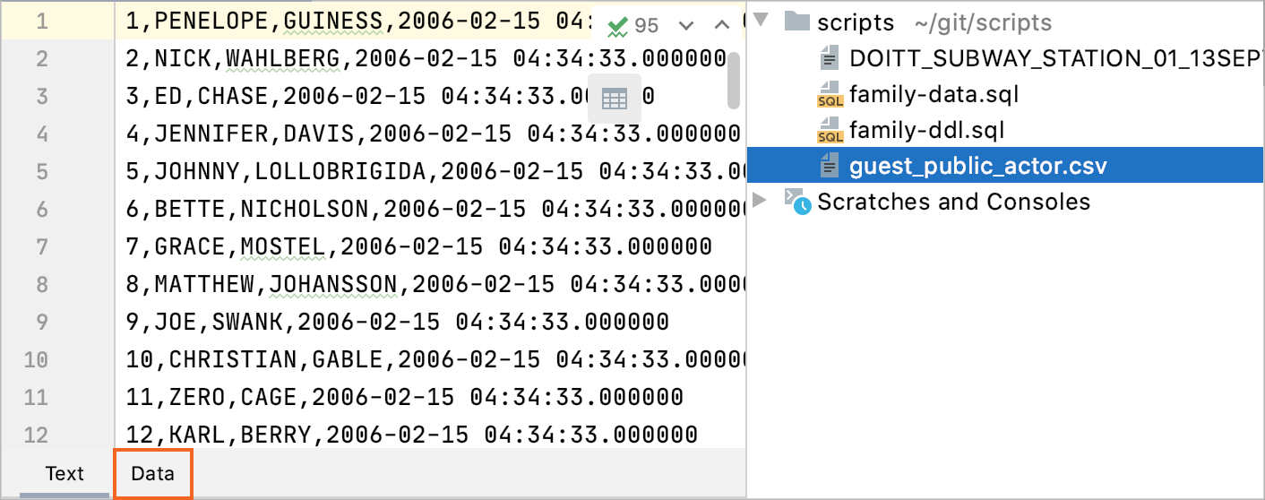Click line number 10 in gutter
This screenshot has width=1265, height=500.
pyautogui.click(x=36, y=360)
